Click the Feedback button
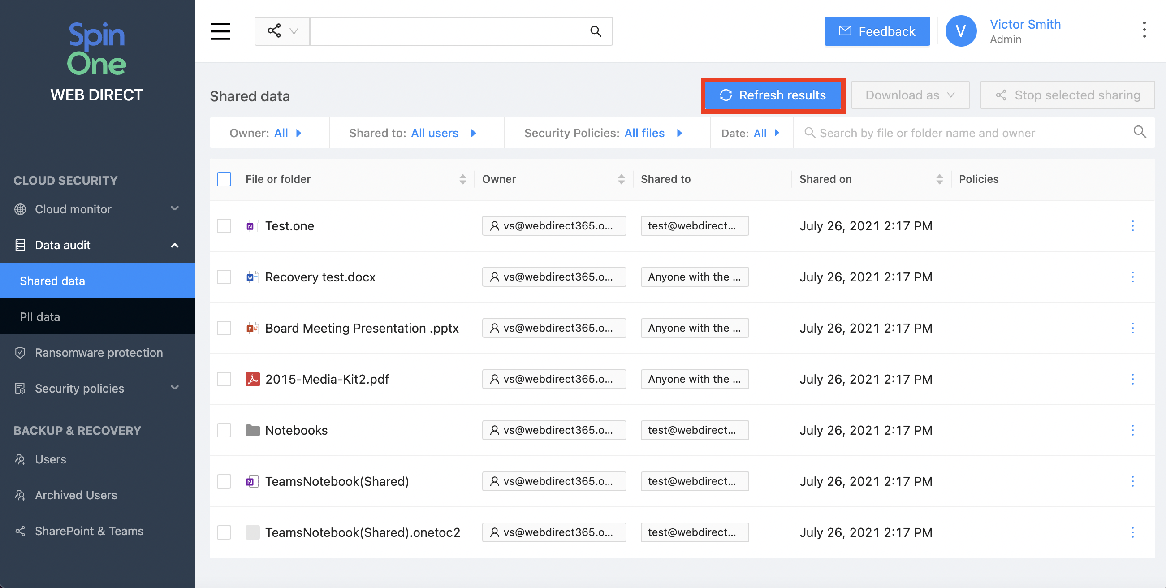 click(x=877, y=31)
